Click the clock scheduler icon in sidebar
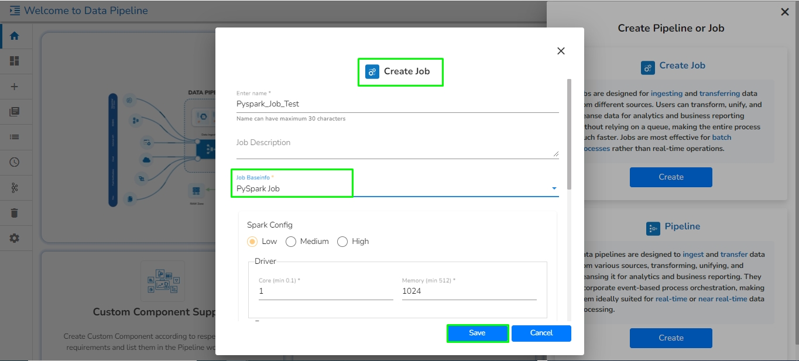799x361 pixels. pyautogui.click(x=15, y=162)
